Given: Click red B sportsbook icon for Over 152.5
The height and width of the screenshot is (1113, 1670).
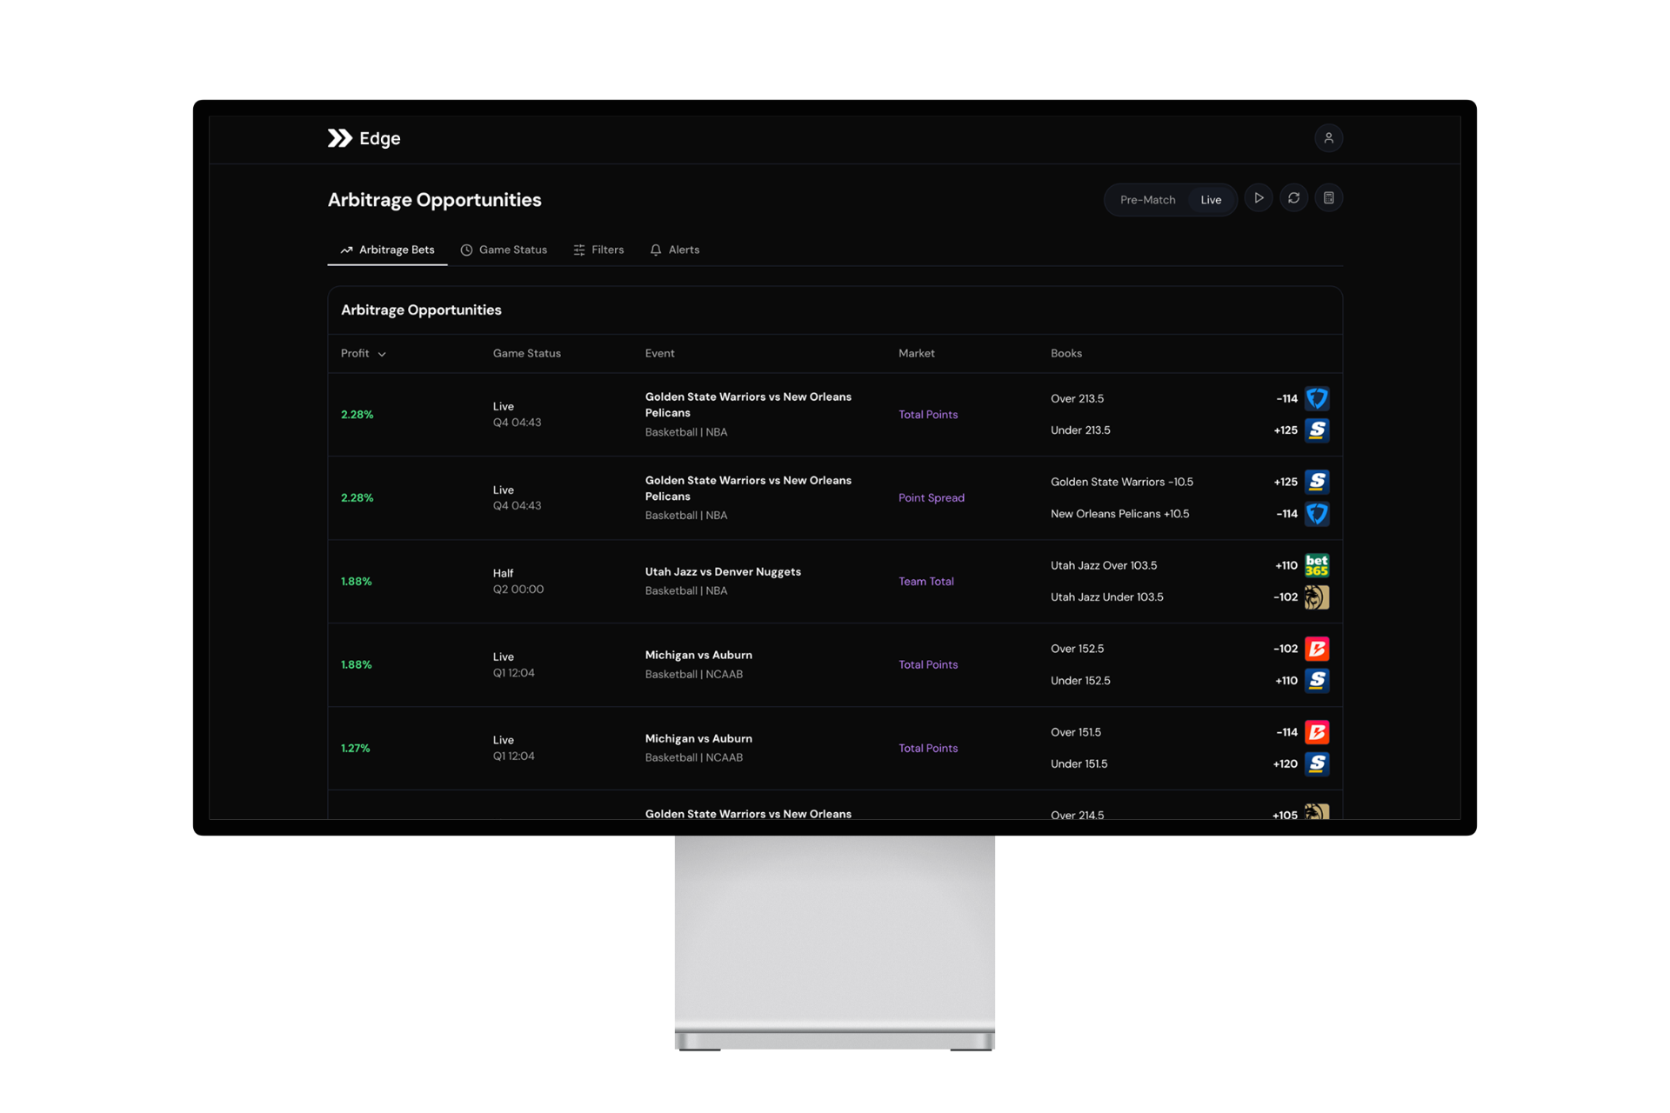Looking at the screenshot, I should click(x=1316, y=649).
